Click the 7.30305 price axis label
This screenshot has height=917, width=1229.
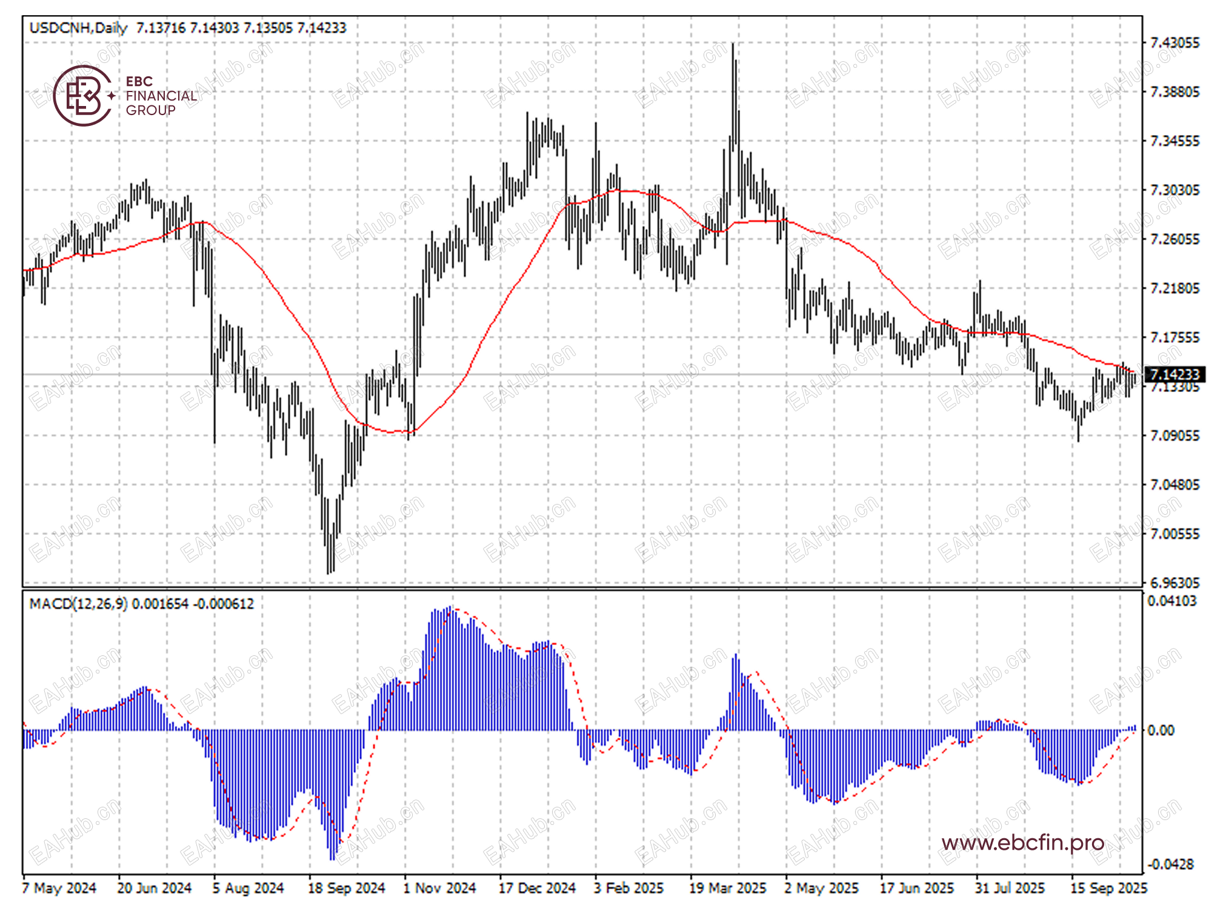(1174, 190)
